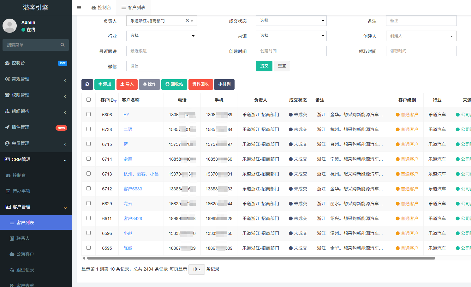Toggle the sidebar hamburger menu icon
The width and height of the screenshot is (471, 287).
tap(79, 8)
